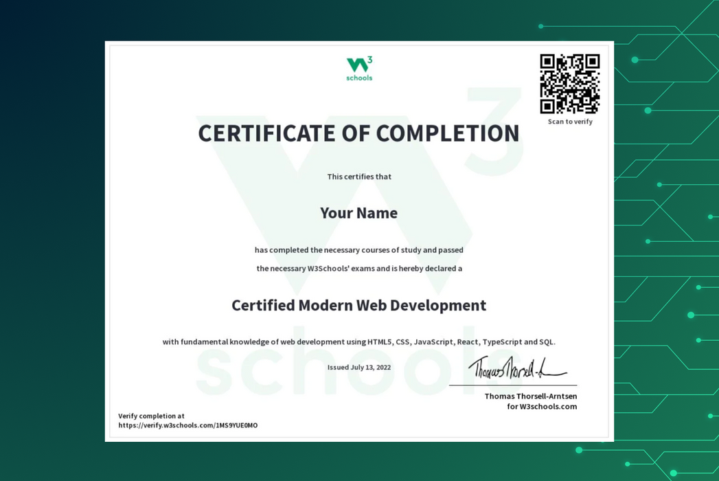Click 'for W3schools.com' below the signature
The height and width of the screenshot is (481, 719).
pyautogui.click(x=542, y=406)
